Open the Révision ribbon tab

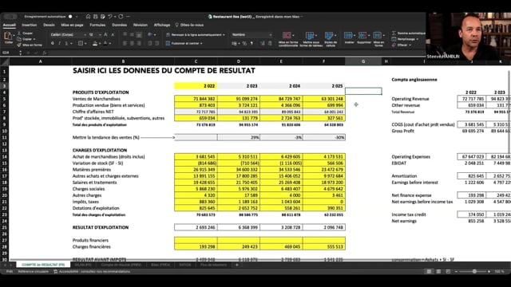(141, 25)
